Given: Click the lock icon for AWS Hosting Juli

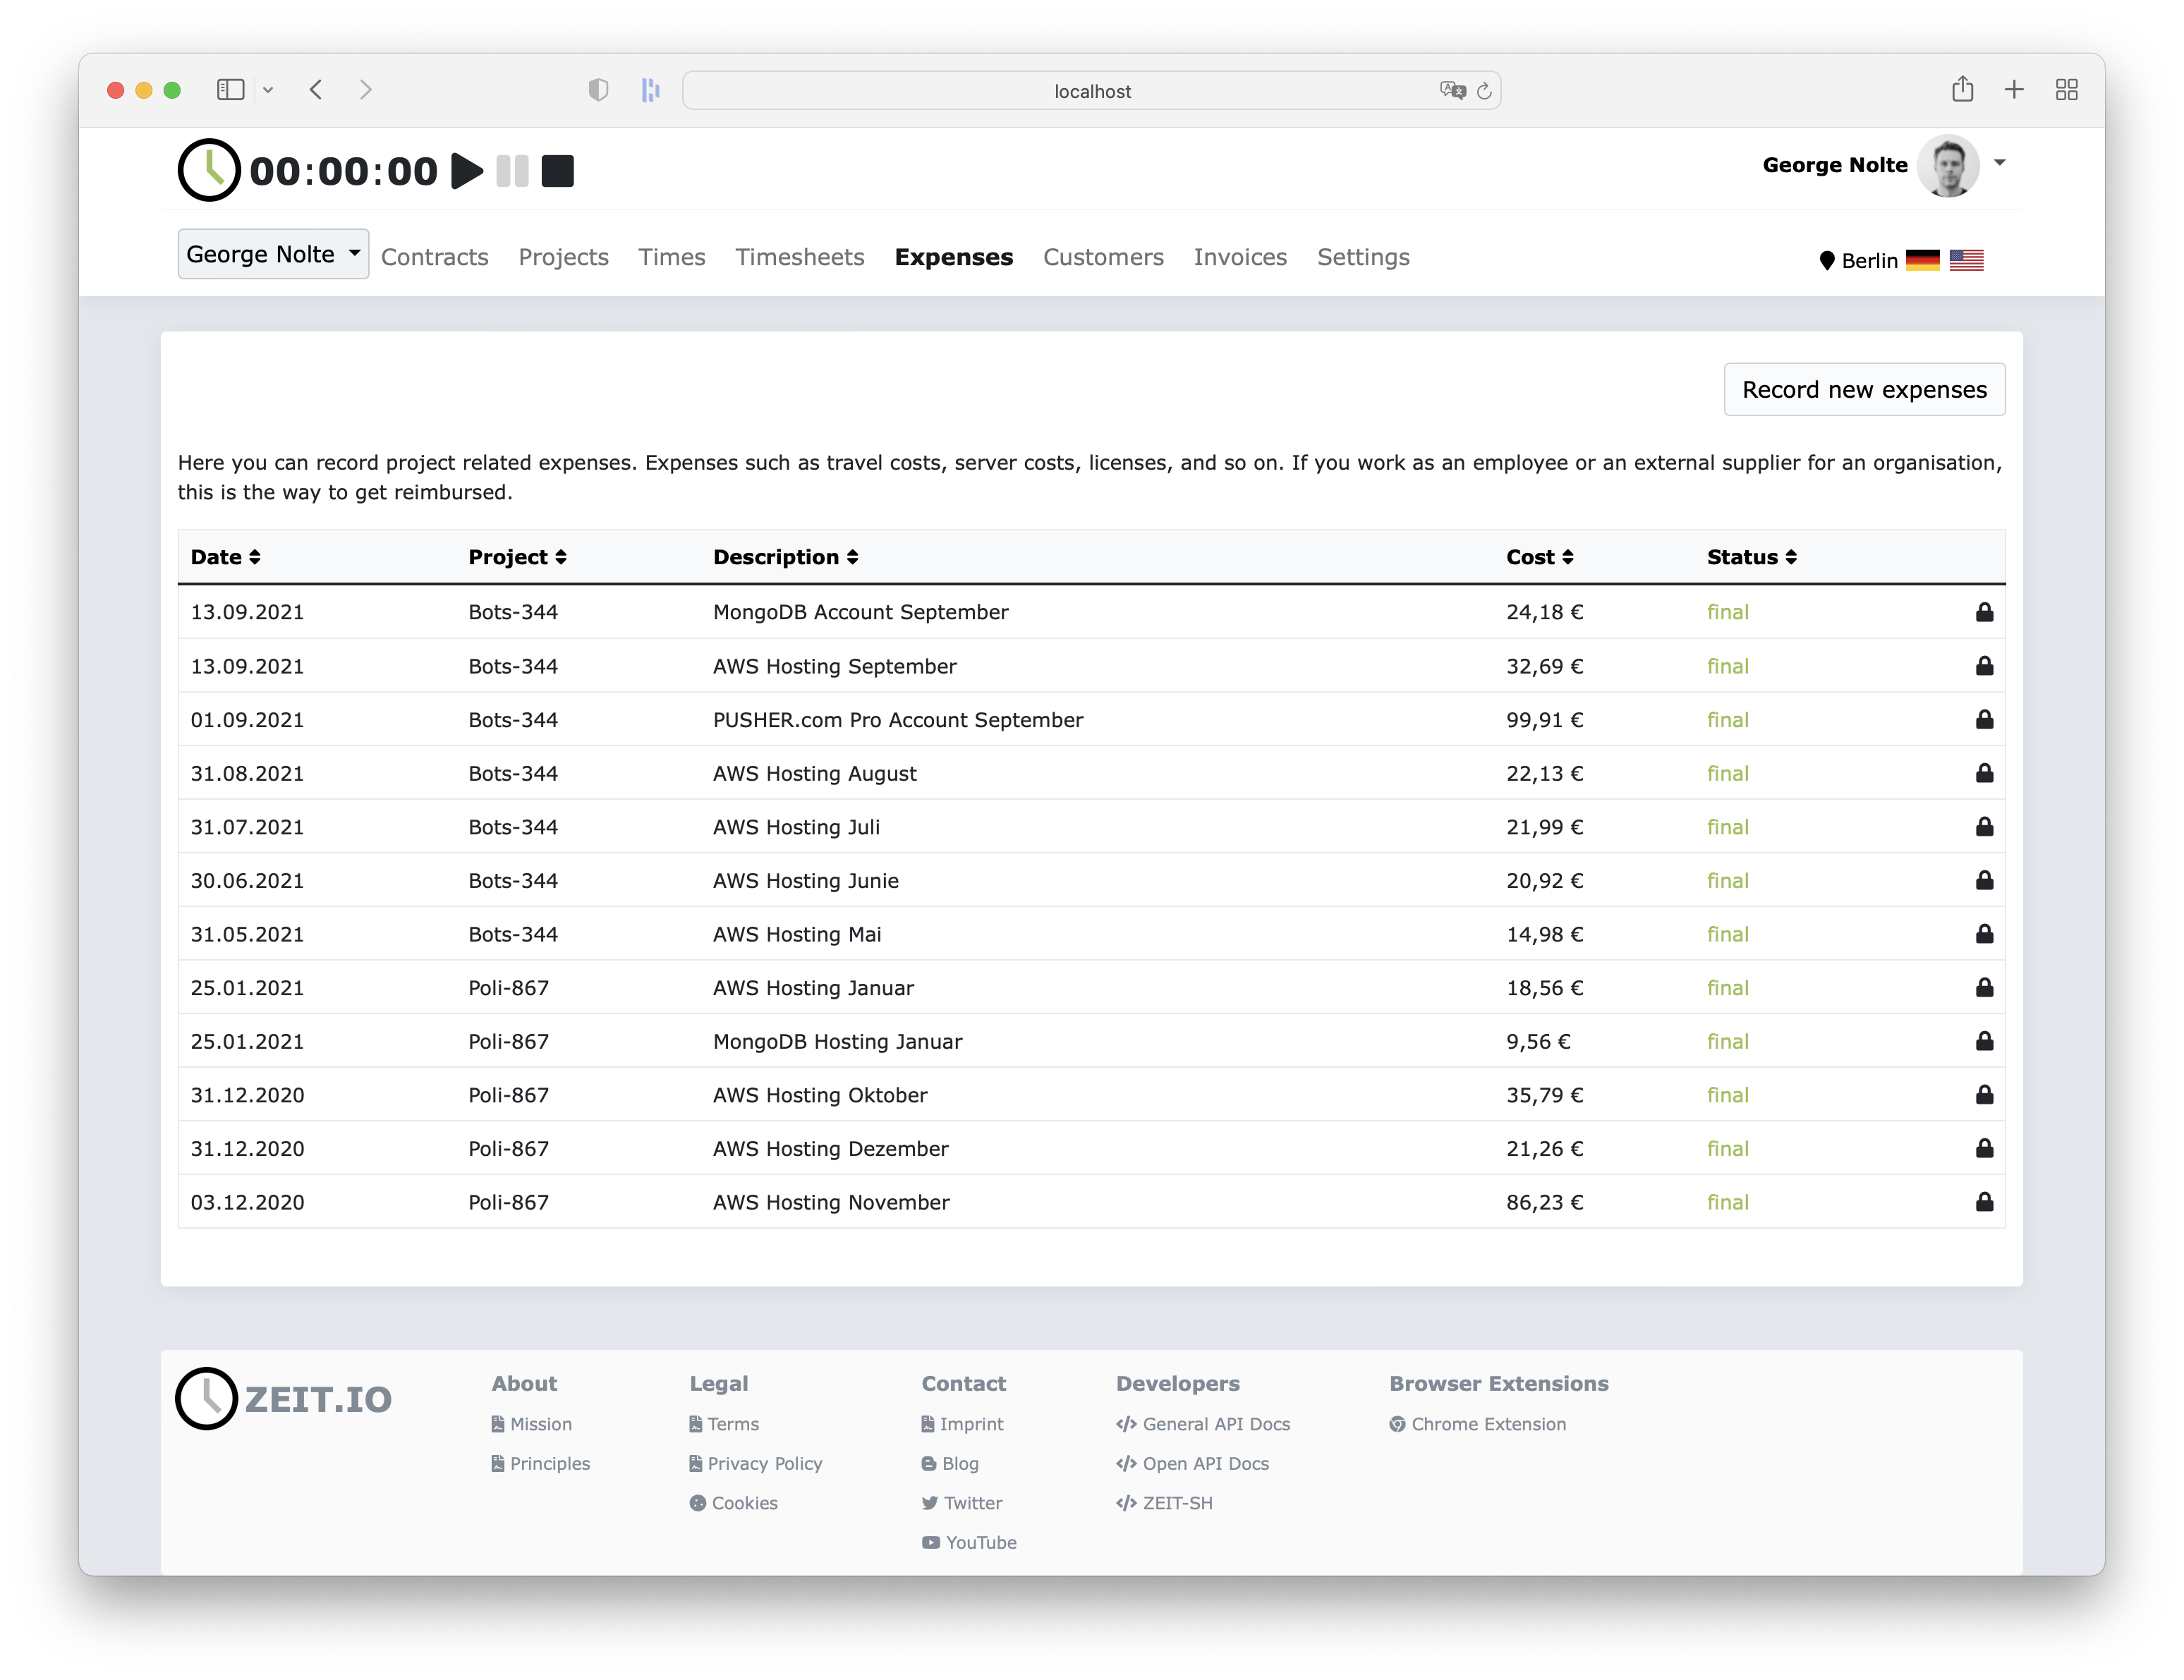Looking at the screenshot, I should (x=1984, y=827).
